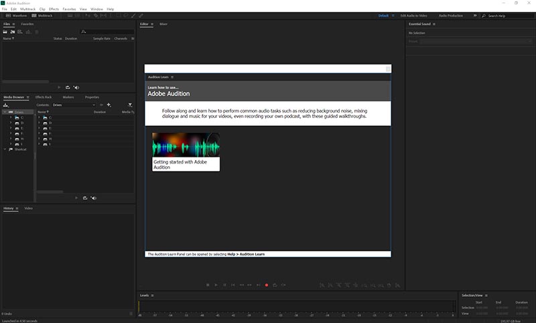536x323 pixels.
Task: Toggle auto-play speaker icon in Files panel
Action: (x=76, y=88)
